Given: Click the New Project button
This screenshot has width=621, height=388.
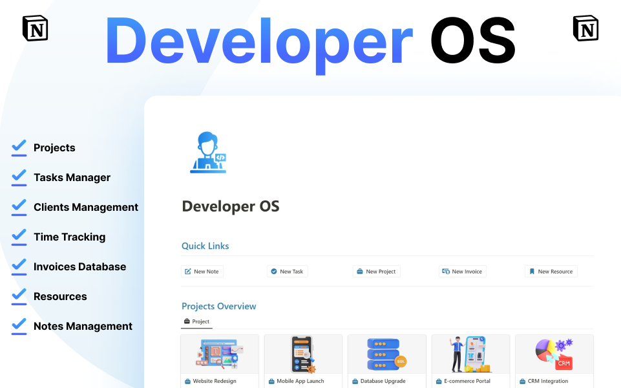Looking at the screenshot, I should pyautogui.click(x=376, y=272).
